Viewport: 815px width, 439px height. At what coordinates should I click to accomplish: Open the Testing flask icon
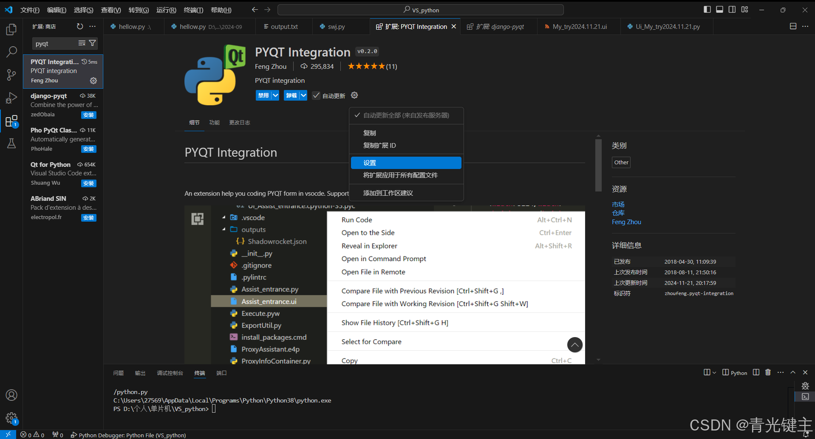pyautogui.click(x=11, y=143)
